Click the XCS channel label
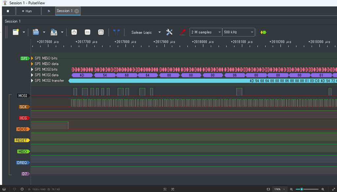The width and height of the screenshot is (337, 192). click(x=24, y=118)
